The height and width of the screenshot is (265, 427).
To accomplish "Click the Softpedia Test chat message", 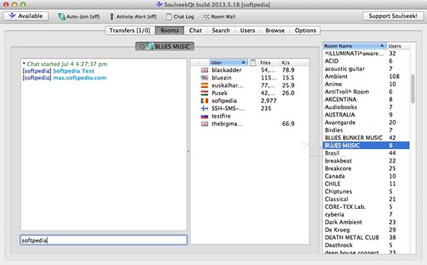I will (x=73, y=71).
